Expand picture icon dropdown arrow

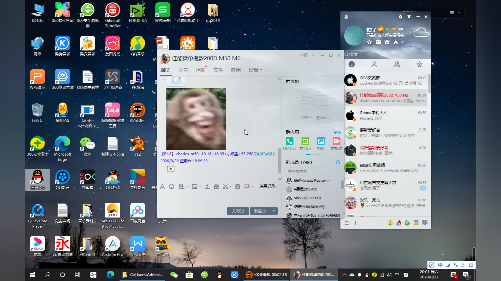[200, 187]
